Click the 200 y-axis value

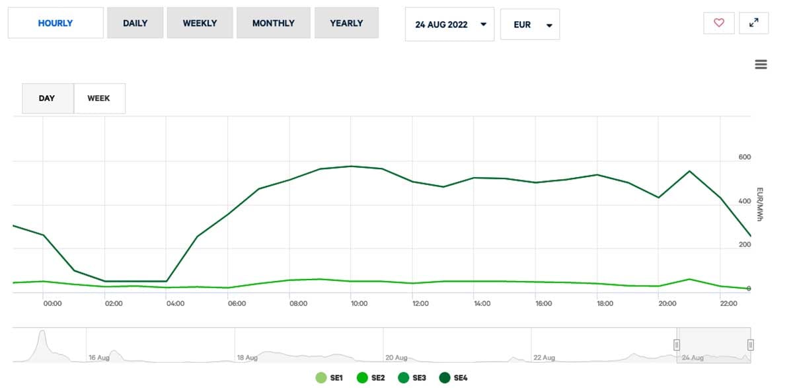pos(745,245)
